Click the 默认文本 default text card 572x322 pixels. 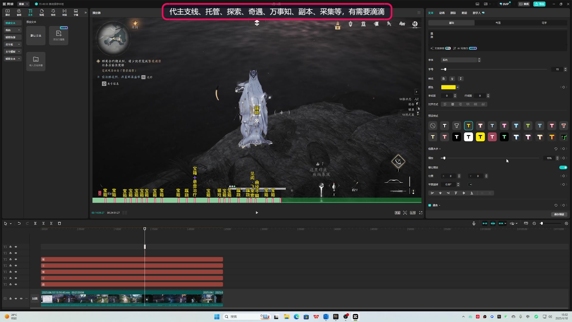36,35
